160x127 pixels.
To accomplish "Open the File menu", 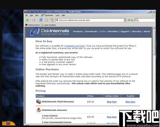I will pos(27,15).
